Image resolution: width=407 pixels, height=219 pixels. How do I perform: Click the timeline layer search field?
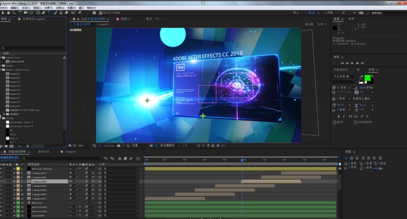[x=60, y=158]
